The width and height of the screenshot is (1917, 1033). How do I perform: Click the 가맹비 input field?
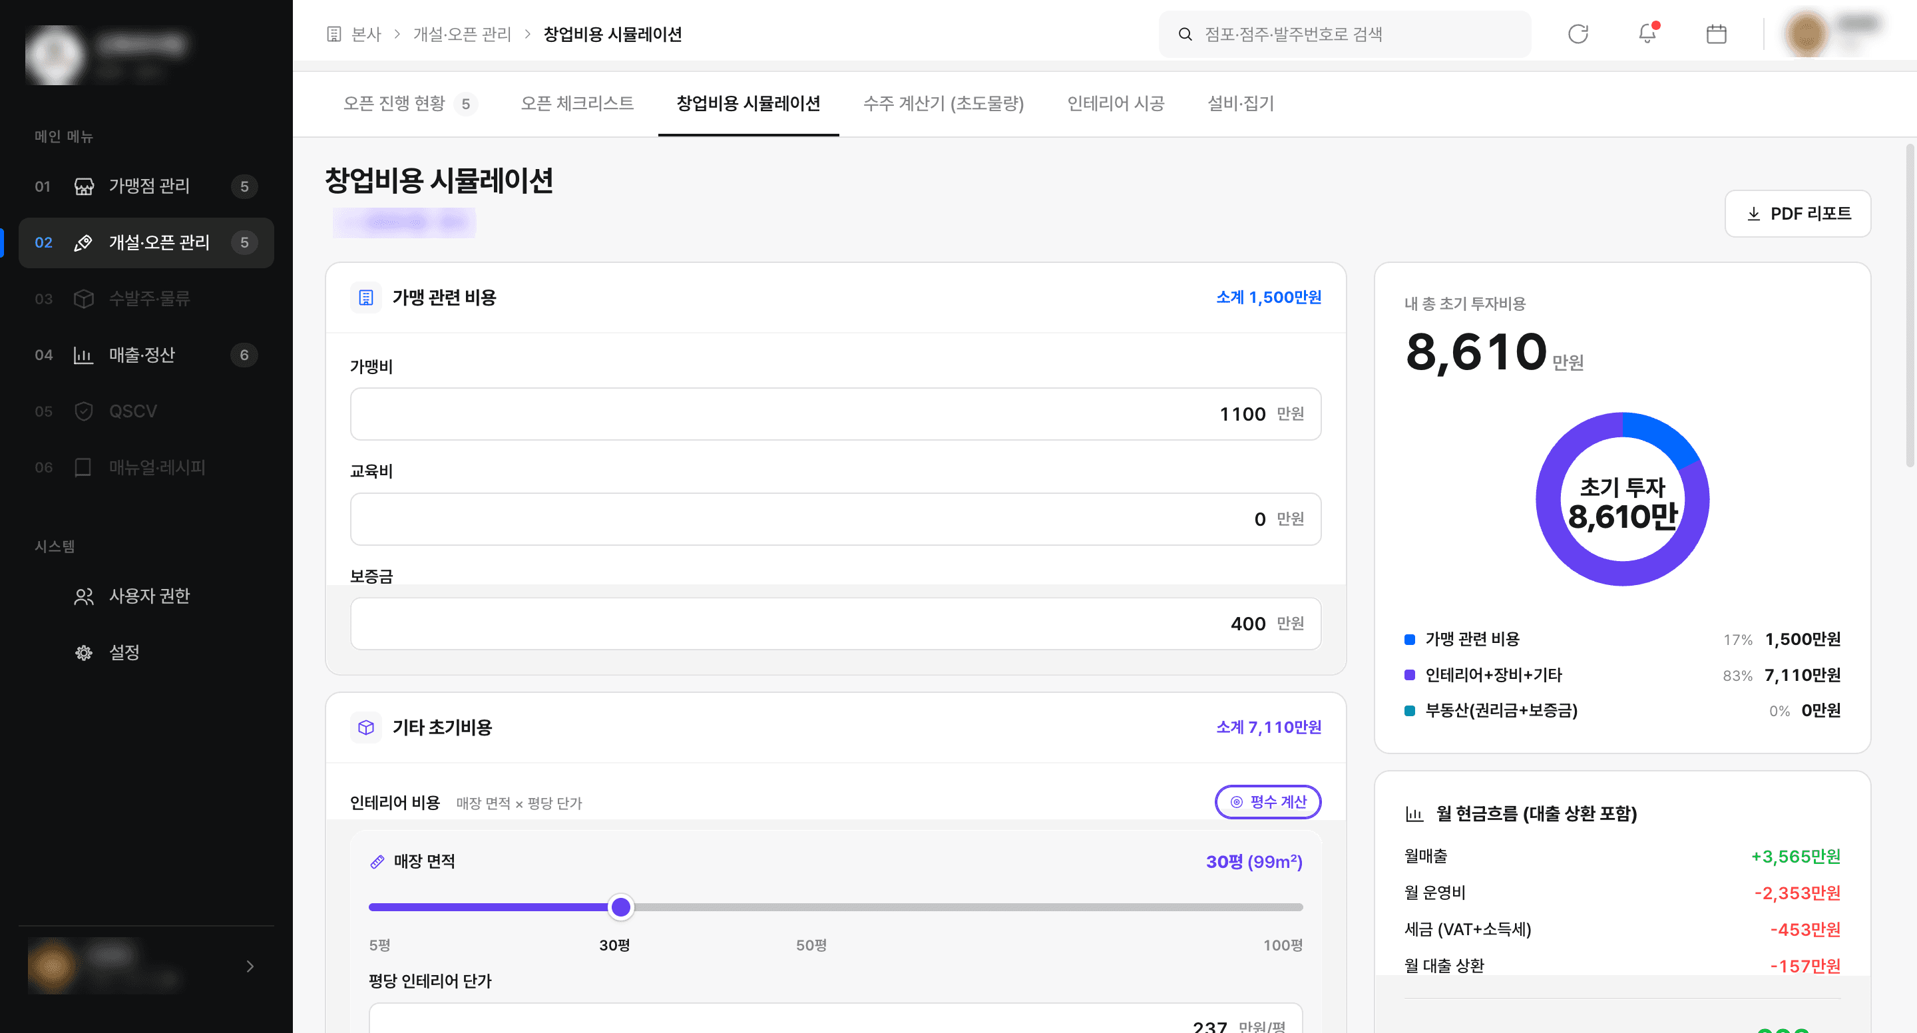pos(835,414)
